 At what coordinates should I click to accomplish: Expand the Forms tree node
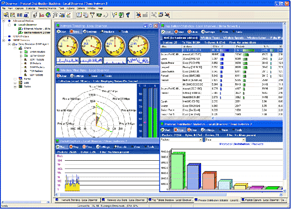click(x=15, y=78)
